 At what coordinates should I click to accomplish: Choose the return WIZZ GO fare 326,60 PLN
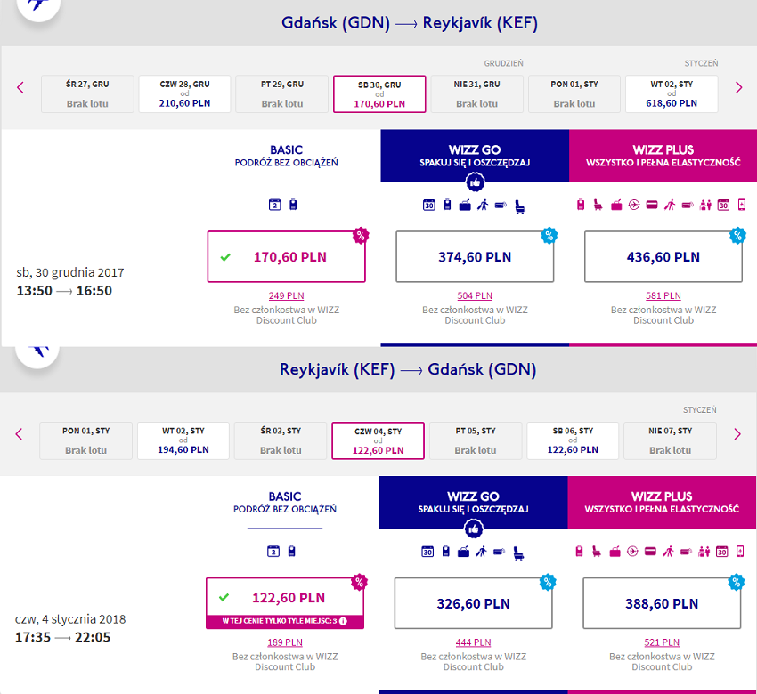coord(474,603)
